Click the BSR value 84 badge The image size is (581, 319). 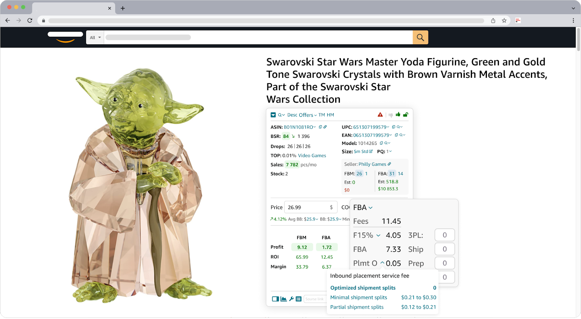[x=286, y=136]
